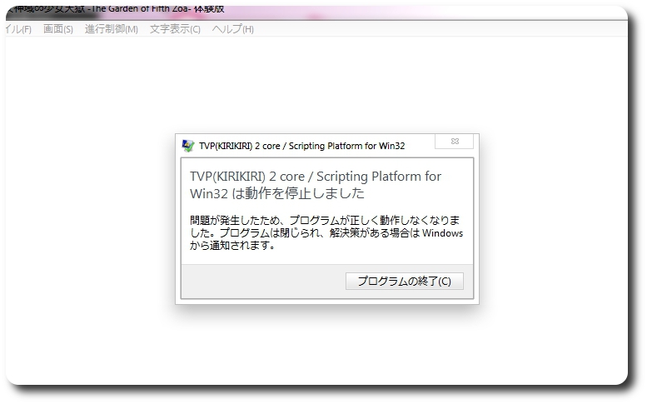Open the 進行制御(M) menu
Image resolution: width=647 pixels, height=404 pixels.
[x=112, y=29]
